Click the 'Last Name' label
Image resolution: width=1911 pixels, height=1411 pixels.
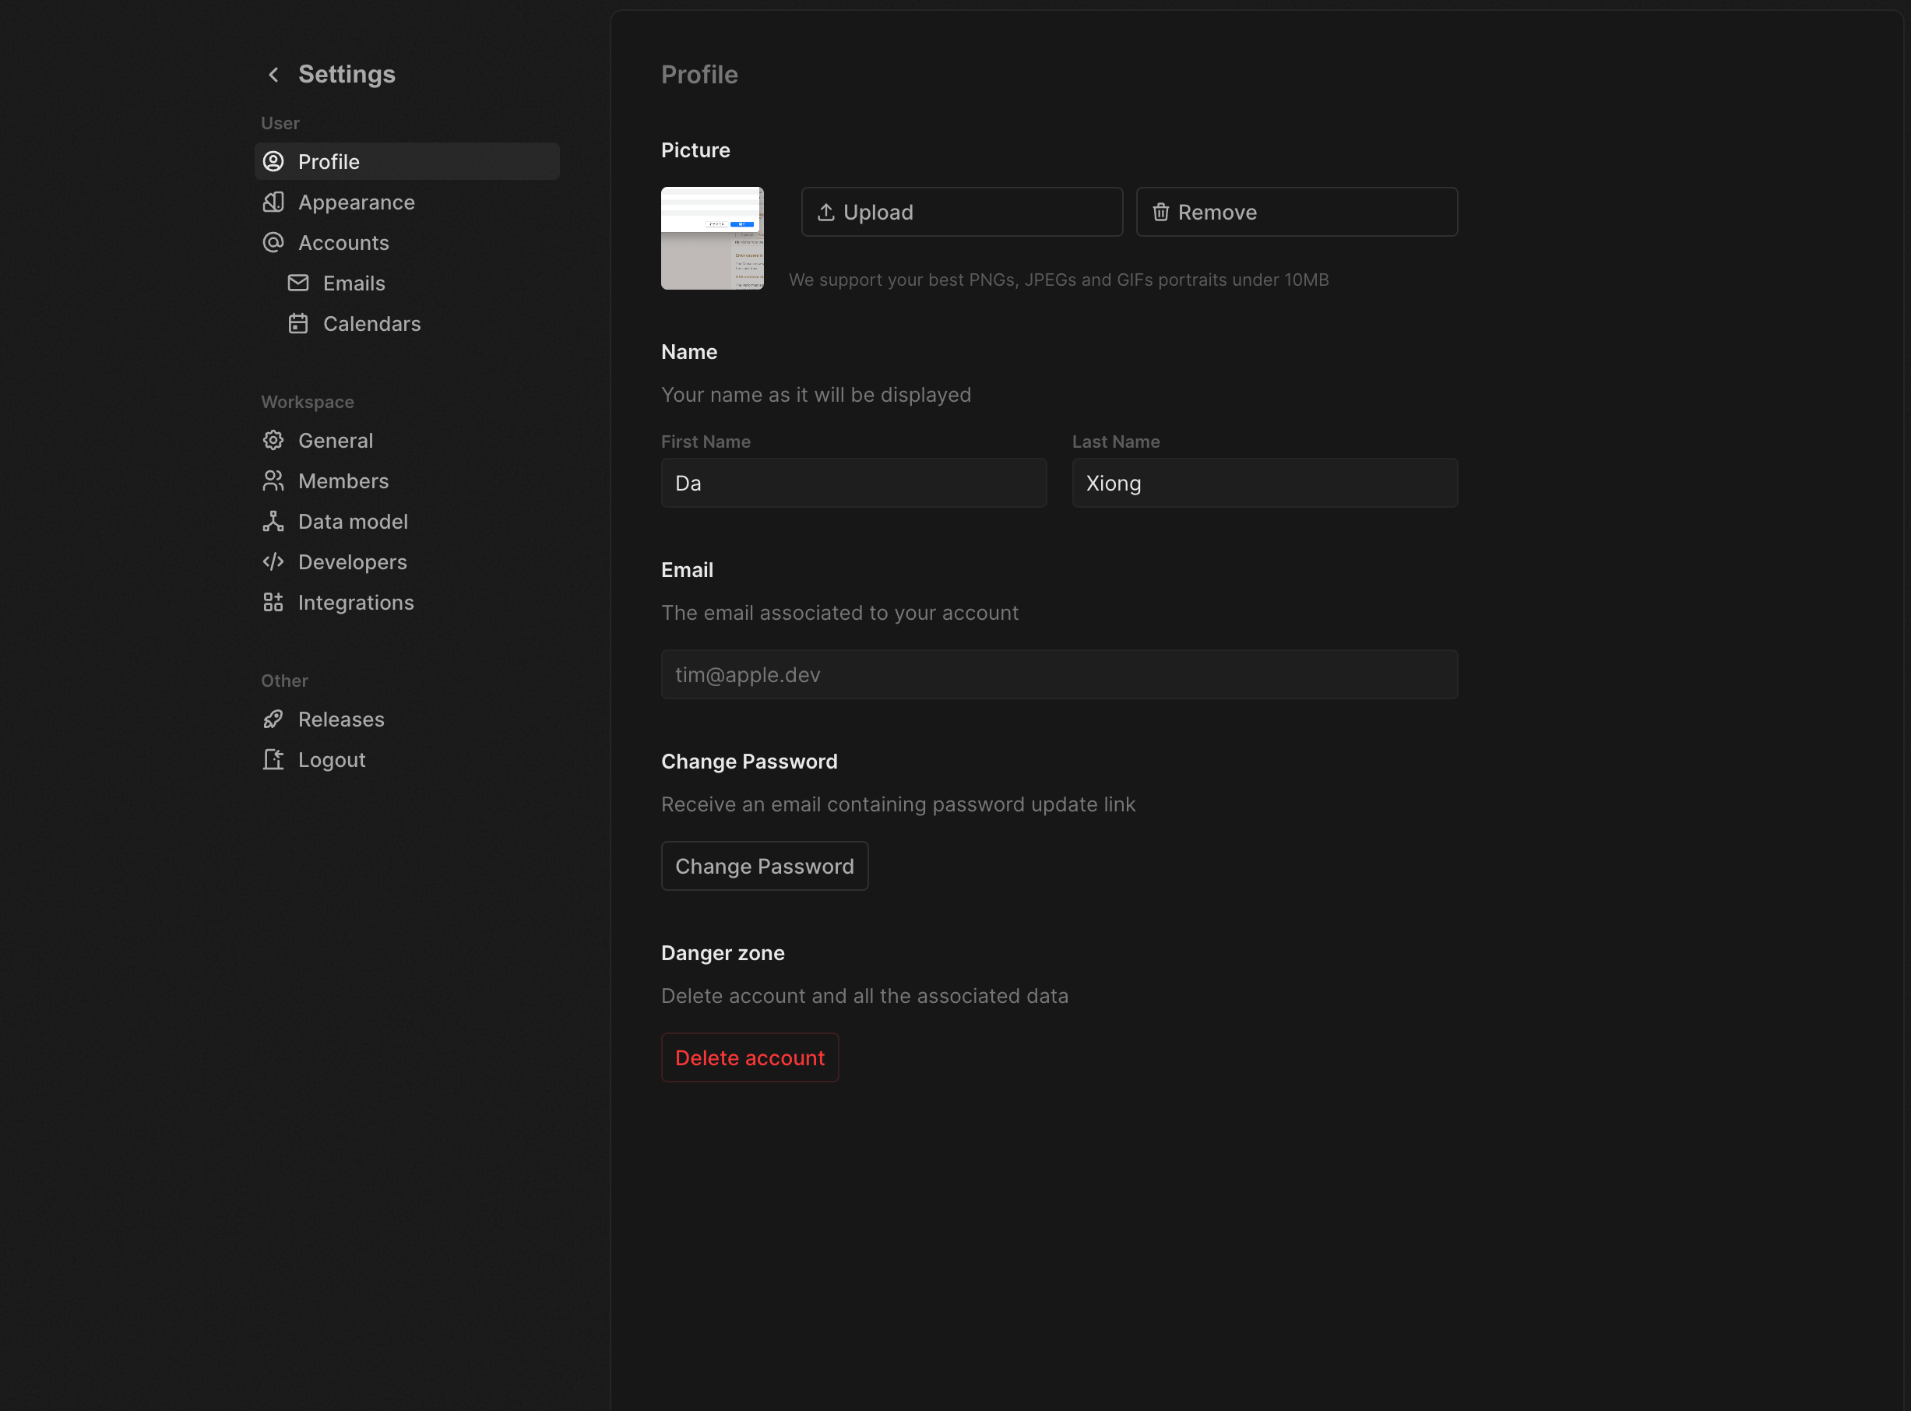pos(1116,442)
